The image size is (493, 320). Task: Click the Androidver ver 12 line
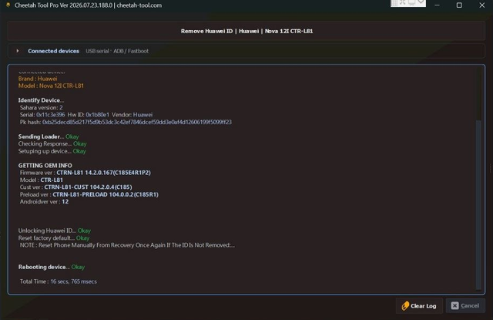44,202
